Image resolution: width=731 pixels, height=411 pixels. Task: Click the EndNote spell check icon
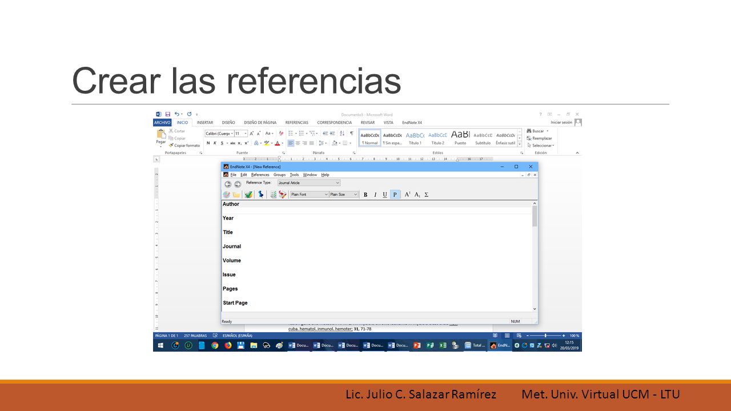tap(248, 195)
